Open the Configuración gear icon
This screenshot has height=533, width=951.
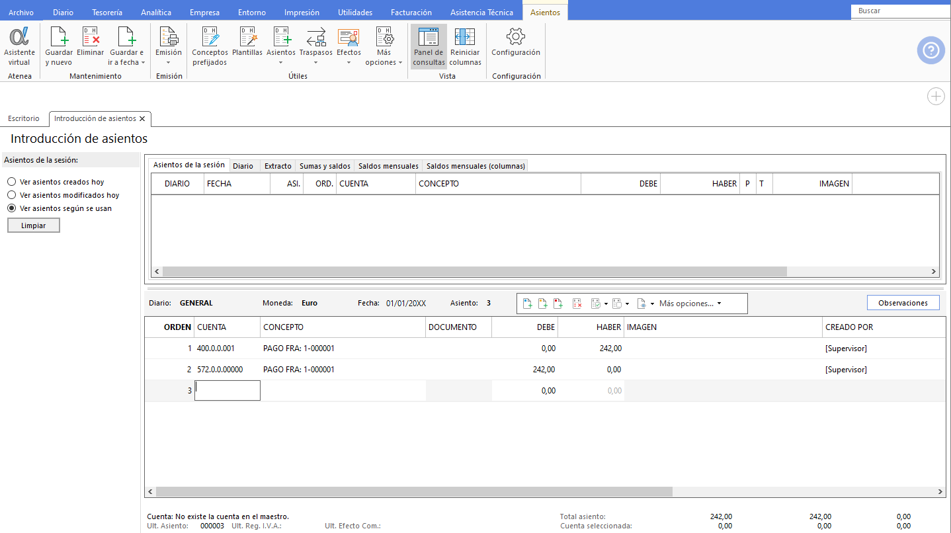[516, 36]
